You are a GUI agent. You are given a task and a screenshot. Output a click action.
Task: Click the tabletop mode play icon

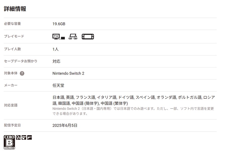(73, 37)
